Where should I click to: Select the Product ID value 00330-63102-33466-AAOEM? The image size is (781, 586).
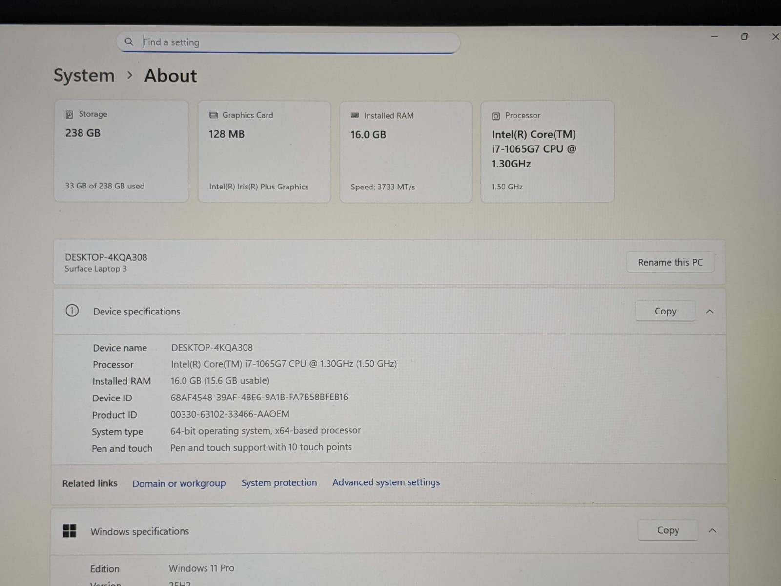230,414
